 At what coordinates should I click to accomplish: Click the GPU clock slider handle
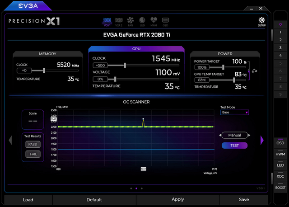125,65
